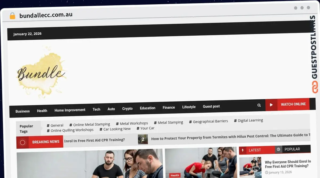Click the Popular Tags label
Viewport: 320px width, 178px height.
[x=26, y=129]
